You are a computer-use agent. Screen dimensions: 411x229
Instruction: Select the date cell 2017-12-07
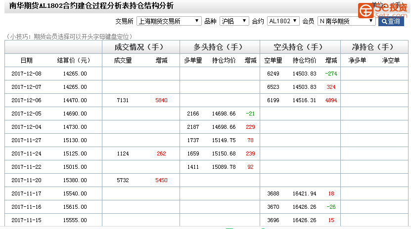[27, 87]
